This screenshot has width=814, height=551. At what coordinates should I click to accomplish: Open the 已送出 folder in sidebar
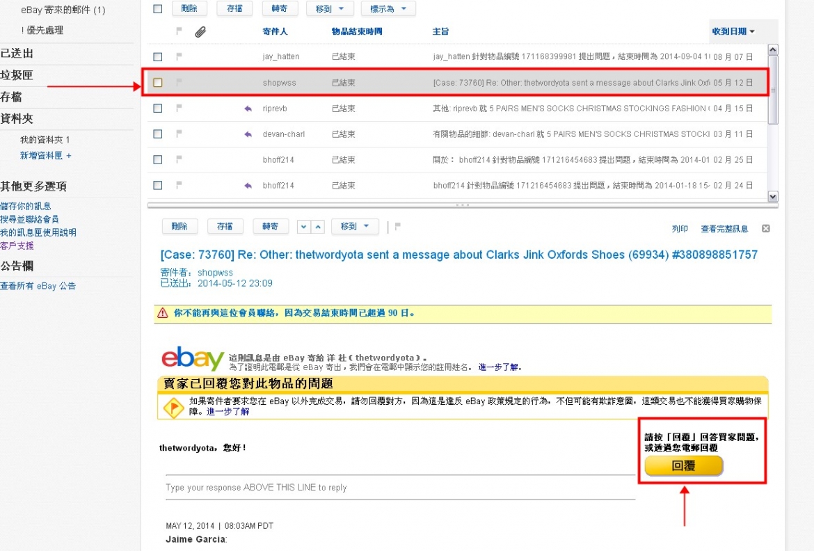click(17, 54)
